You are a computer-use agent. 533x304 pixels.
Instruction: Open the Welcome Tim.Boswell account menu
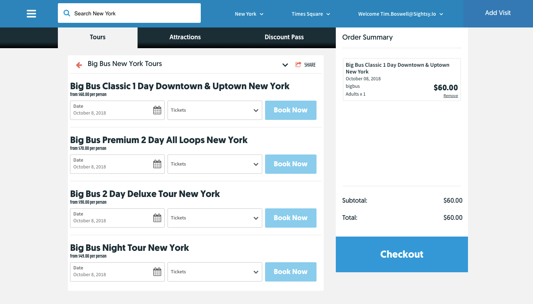click(400, 14)
